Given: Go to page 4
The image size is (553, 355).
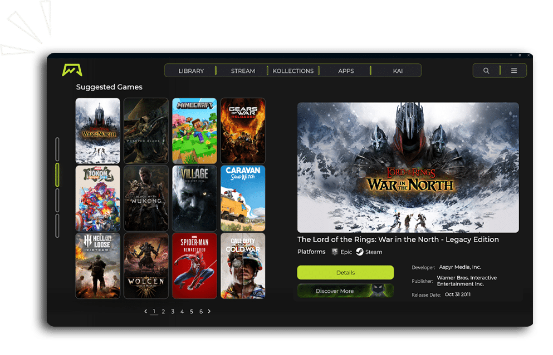Looking at the screenshot, I should click(182, 311).
